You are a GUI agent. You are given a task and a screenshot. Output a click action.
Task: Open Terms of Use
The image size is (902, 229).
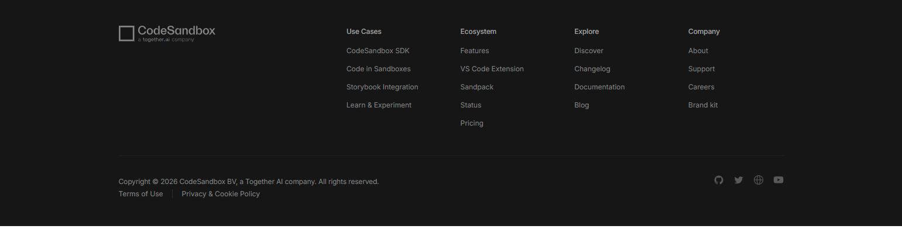click(140, 194)
